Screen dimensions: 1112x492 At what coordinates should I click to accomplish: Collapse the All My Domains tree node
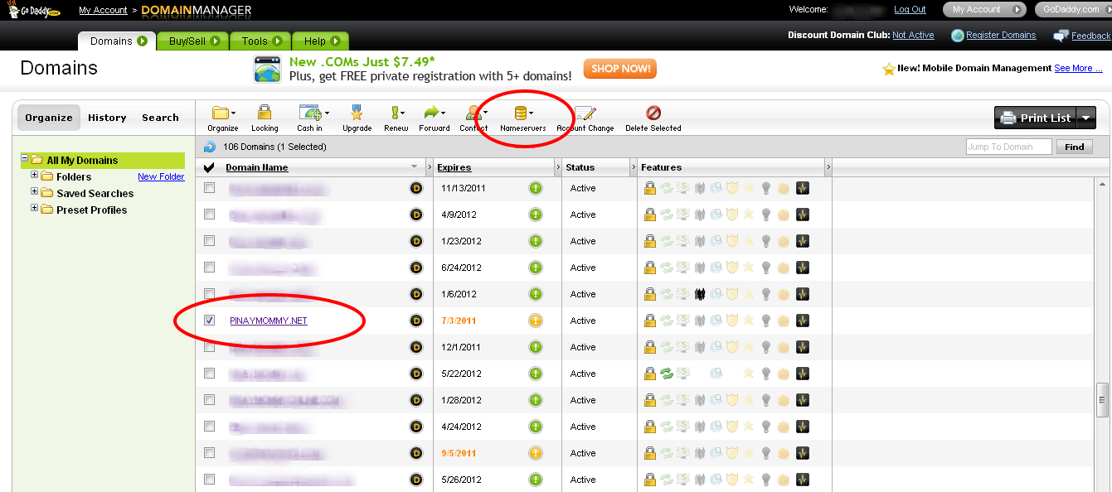(25, 159)
